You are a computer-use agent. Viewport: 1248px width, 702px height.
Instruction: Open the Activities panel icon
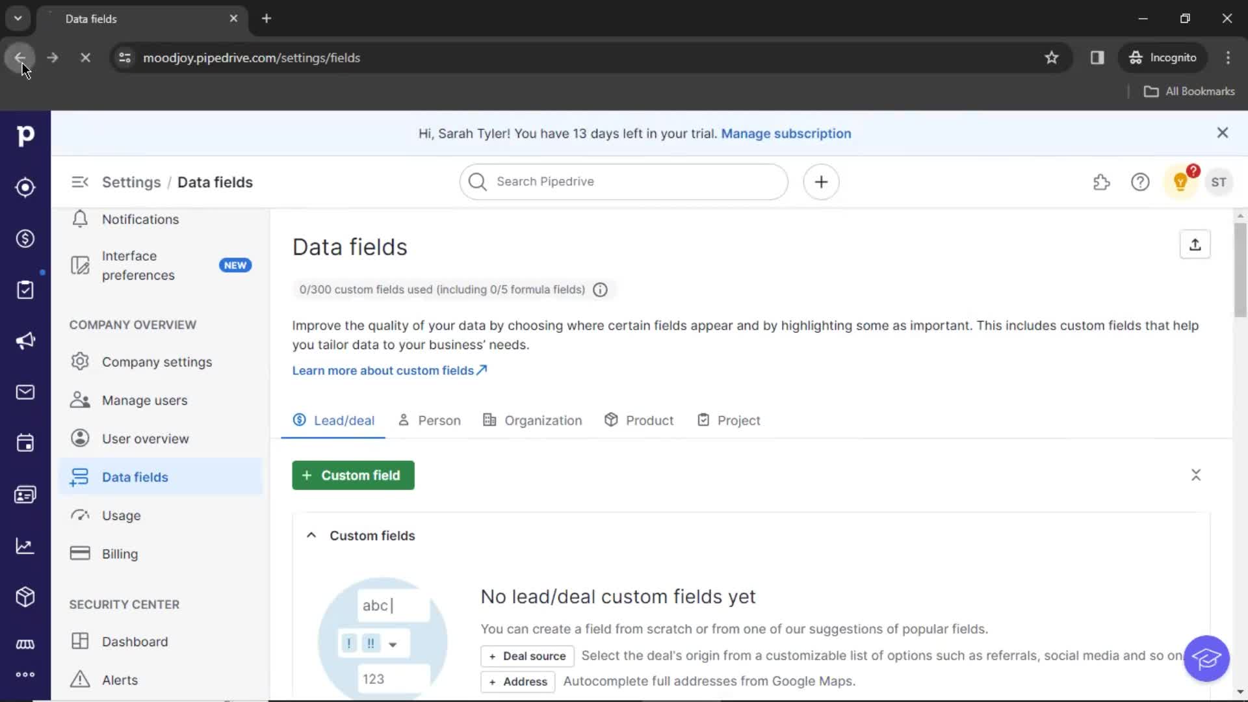click(x=25, y=443)
